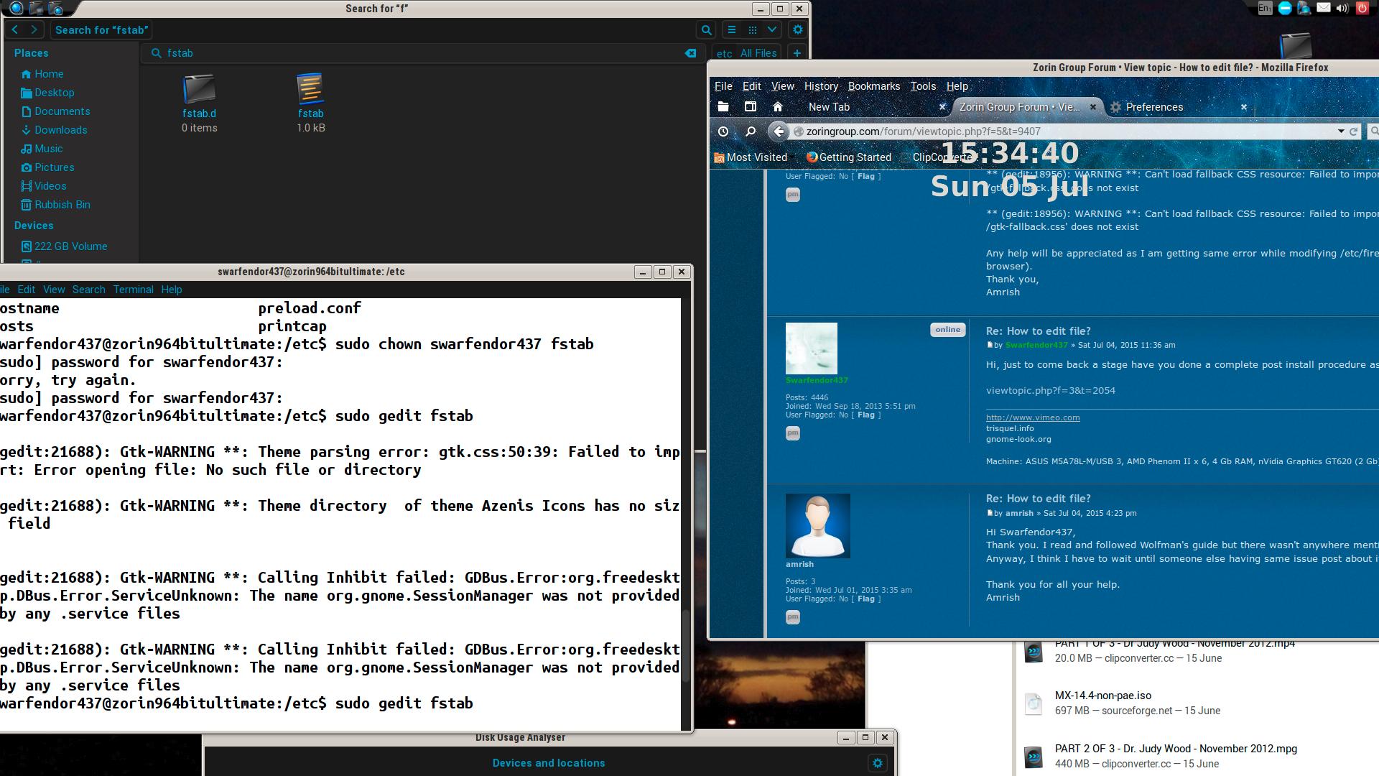The image size is (1379, 776).
Task: Switch file manager to grid view
Action: (752, 30)
